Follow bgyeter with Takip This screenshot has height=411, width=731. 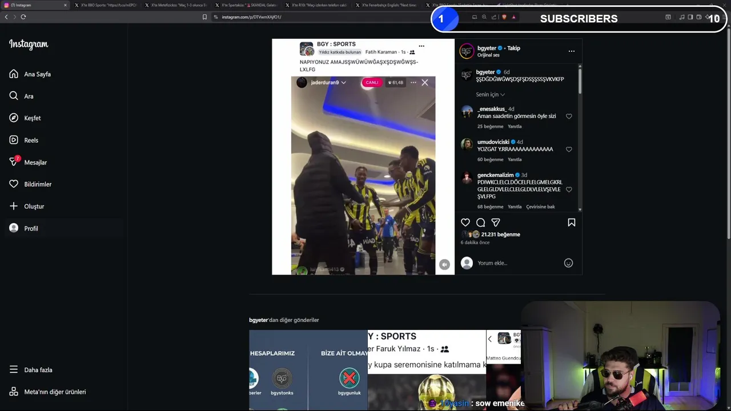tap(514, 48)
